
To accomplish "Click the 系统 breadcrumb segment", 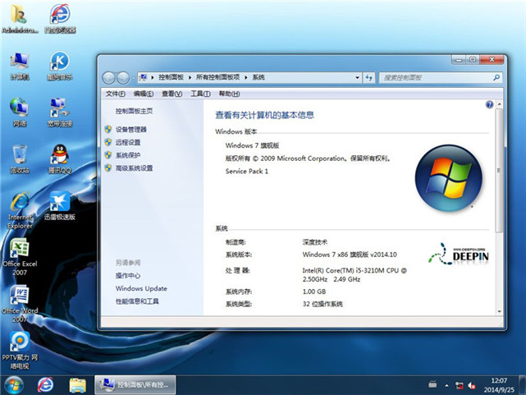I will click(258, 77).
